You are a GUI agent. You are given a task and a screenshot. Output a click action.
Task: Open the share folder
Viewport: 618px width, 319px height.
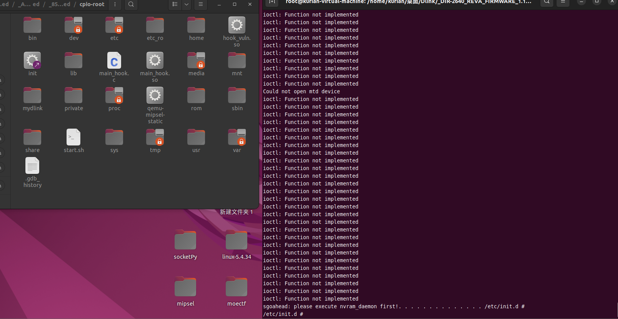(x=32, y=140)
